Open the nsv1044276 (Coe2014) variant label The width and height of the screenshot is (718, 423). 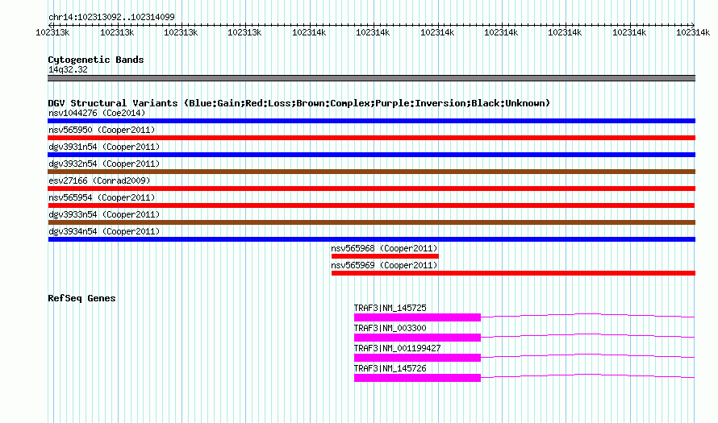(97, 113)
